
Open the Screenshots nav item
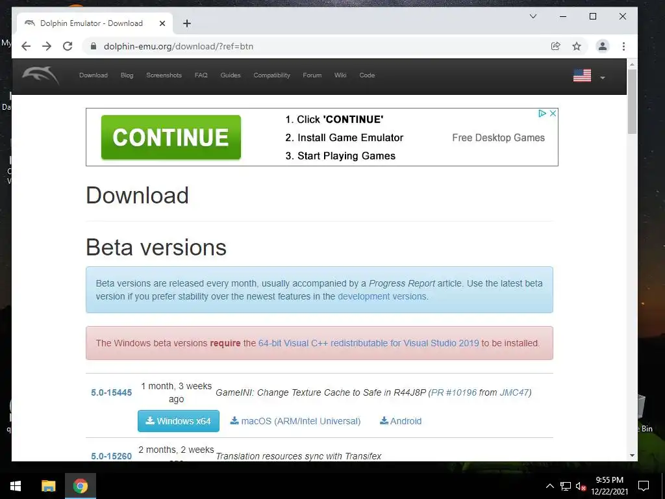pos(164,75)
